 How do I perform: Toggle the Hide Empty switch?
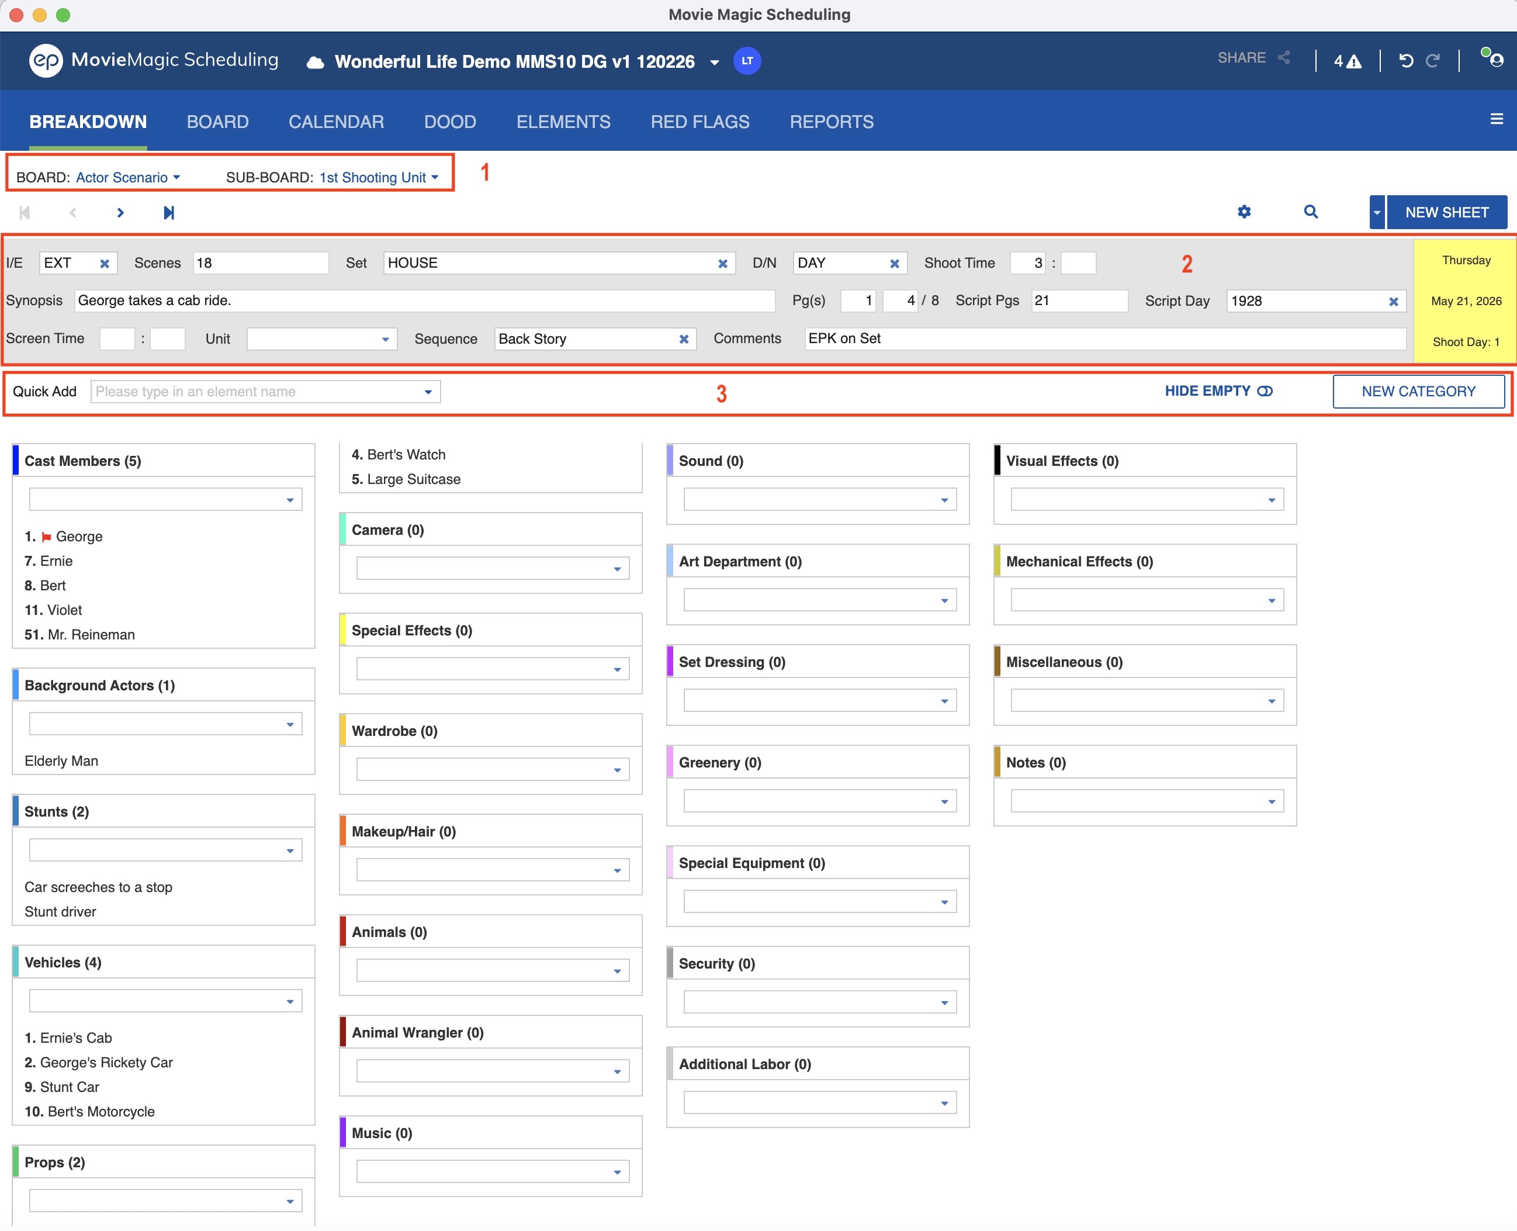tap(1265, 392)
